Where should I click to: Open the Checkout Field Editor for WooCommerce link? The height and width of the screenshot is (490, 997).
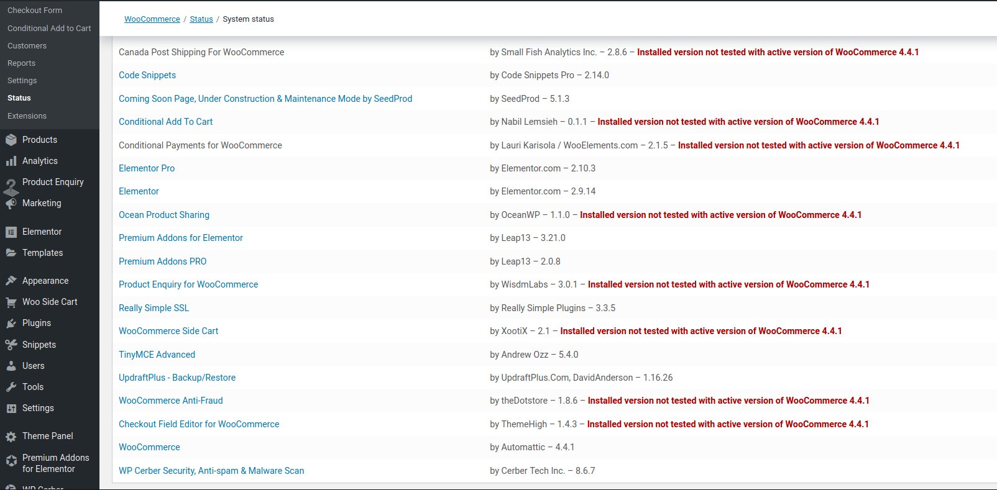pyautogui.click(x=199, y=424)
